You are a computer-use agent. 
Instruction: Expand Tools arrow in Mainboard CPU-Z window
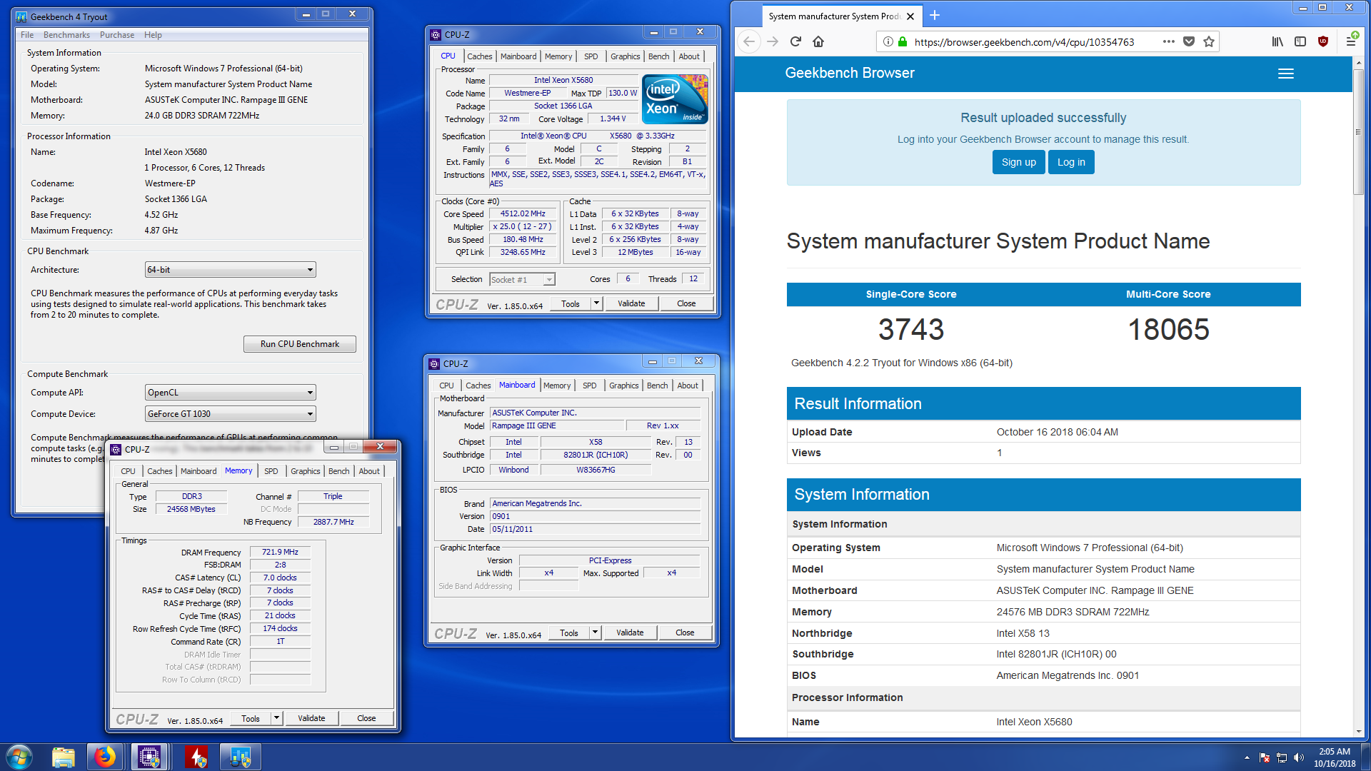pos(595,633)
